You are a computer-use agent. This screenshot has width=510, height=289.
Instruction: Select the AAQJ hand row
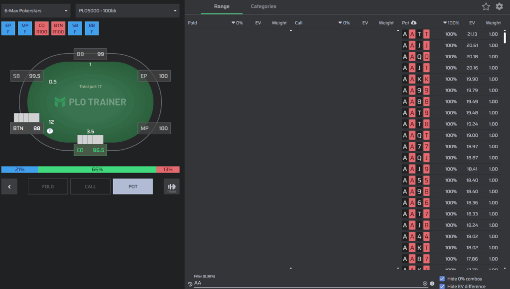[x=451, y=158]
